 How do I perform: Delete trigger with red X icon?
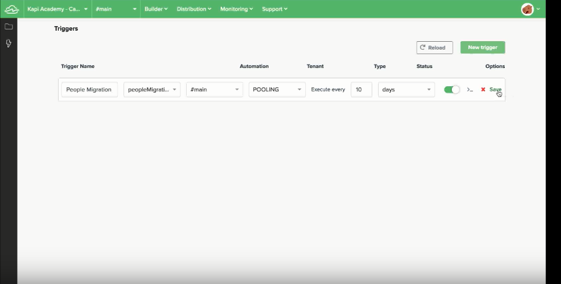pos(483,89)
